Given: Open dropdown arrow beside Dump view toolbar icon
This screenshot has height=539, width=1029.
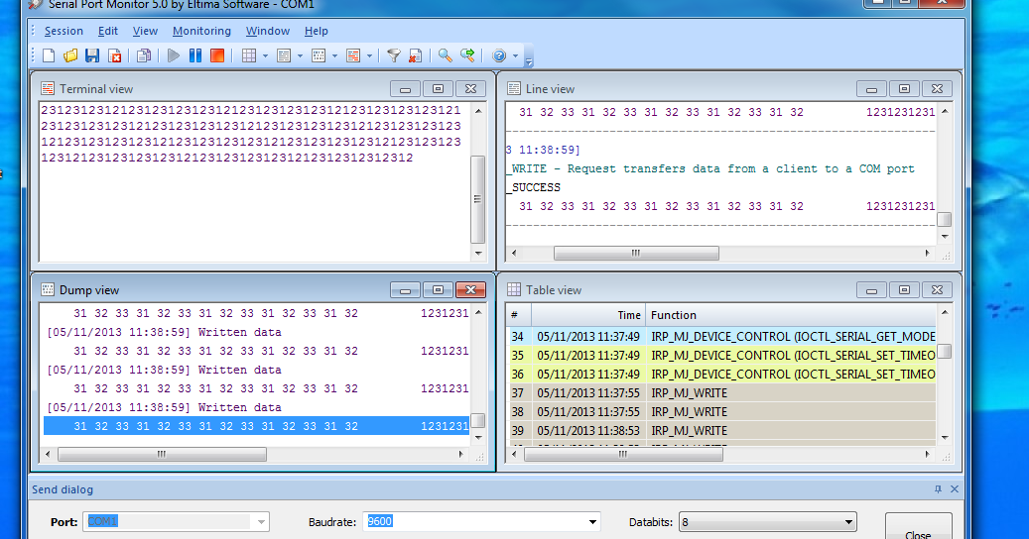Looking at the screenshot, I should tap(334, 56).
